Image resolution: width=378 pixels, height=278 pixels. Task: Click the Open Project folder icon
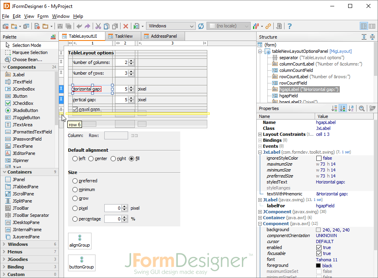(x=14, y=26)
